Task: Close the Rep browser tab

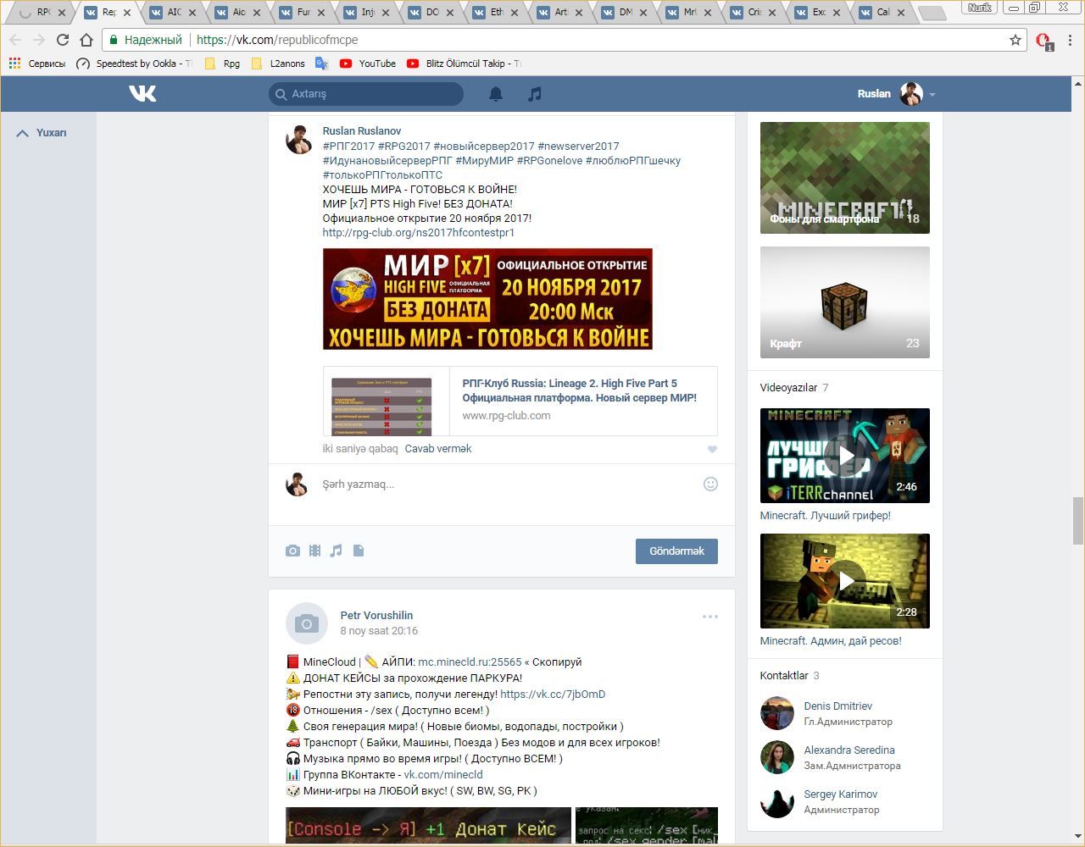Action: (127, 13)
